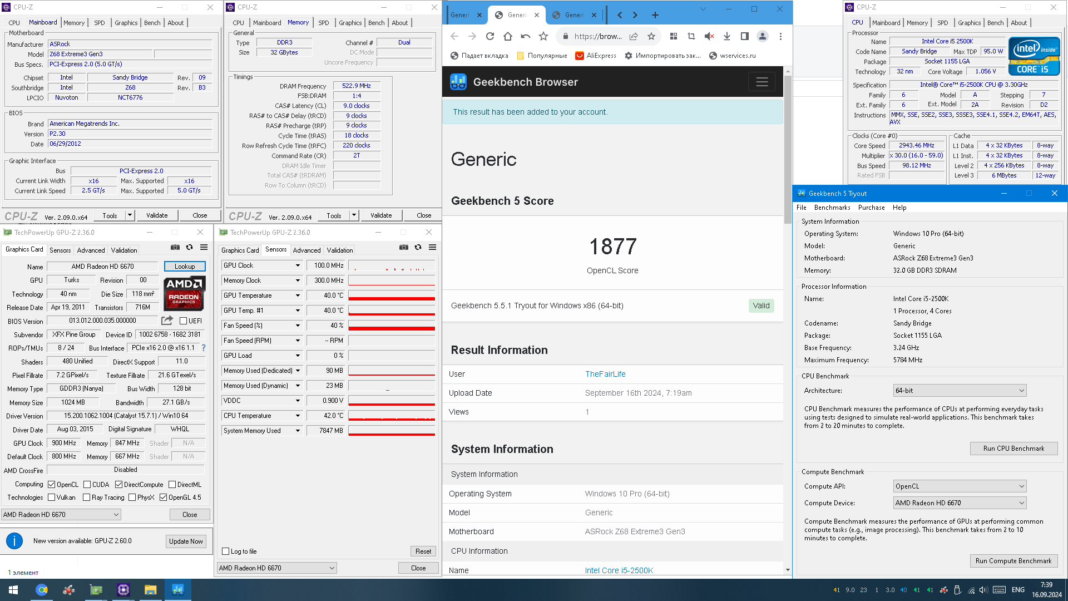
Task: Toggle UEFI checkbox in GPU-Z
Action: (183, 321)
